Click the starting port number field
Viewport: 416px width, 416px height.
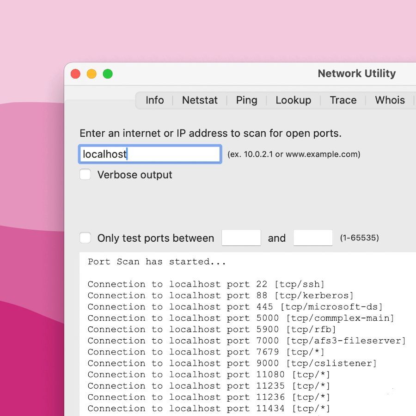[241, 238]
